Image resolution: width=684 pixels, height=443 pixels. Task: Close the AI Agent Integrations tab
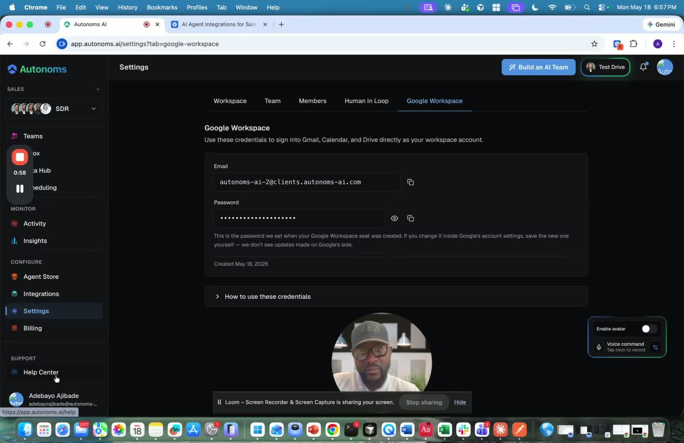click(265, 24)
